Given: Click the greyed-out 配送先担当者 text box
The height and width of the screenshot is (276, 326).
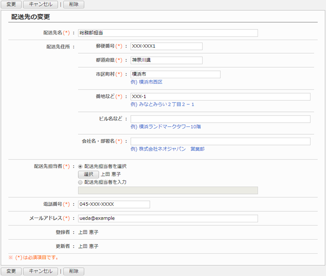Looking at the screenshot, I should [x=168, y=190].
